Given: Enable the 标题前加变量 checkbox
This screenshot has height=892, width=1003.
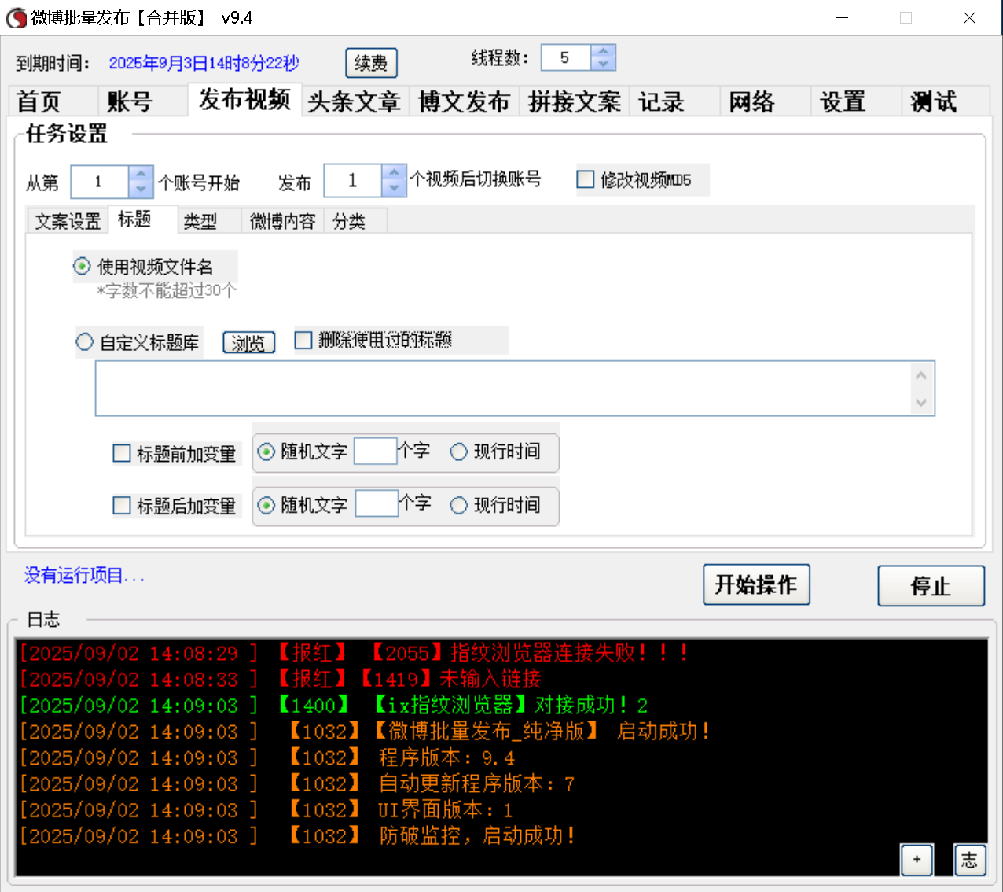Looking at the screenshot, I should 122,452.
